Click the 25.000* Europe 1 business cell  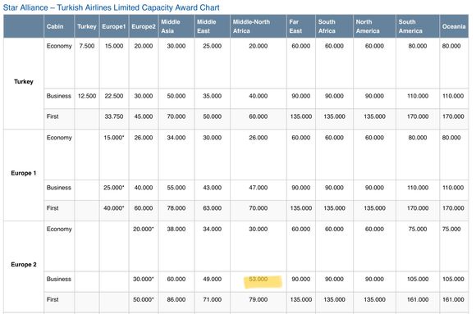pyautogui.click(x=114, y=188)
